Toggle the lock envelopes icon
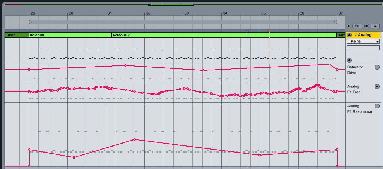The width and height of the screenshot is (383, 169). click(375, 26)
